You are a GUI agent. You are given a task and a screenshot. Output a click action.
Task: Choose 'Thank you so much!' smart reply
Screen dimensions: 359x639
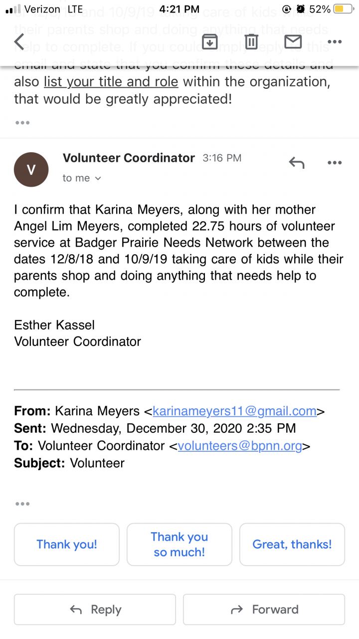pos(179,544)
